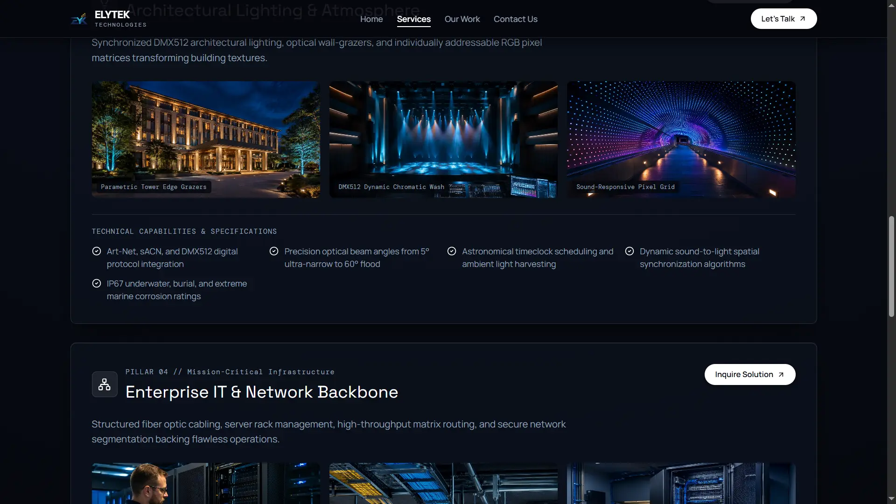The height and width of the screenshot is (504, 896).
Task: Click 'Astronomical timeclock scheduling' specification text
Action: coord(538,258)
